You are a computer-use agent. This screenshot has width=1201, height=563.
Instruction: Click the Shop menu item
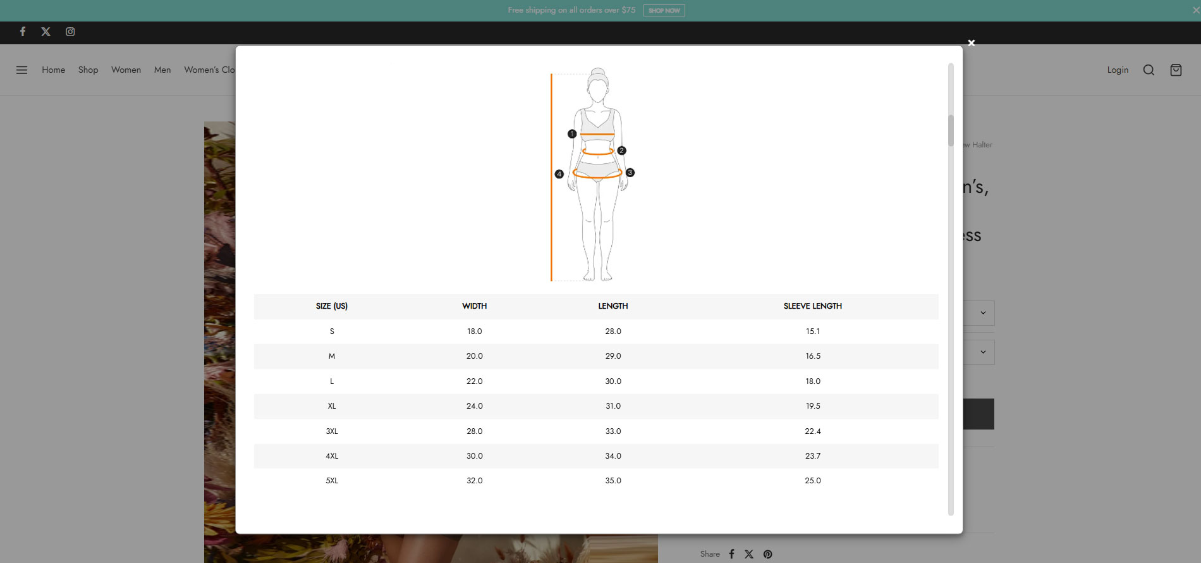click(x=88, y=70)
